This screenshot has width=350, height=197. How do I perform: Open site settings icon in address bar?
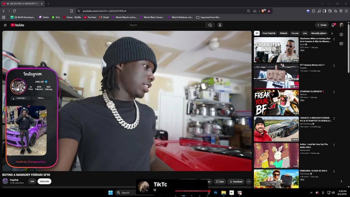(79, 11)
